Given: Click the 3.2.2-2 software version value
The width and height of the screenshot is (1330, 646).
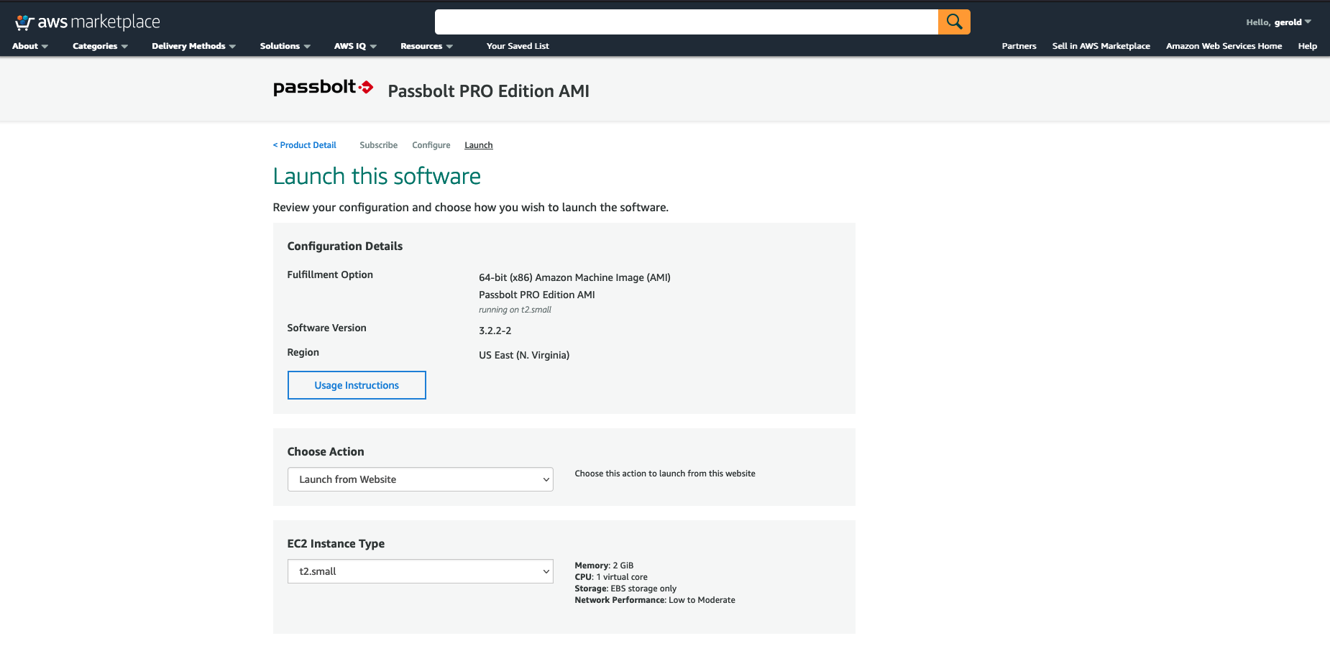Looking at the screenshot, I should (x=495, y=331).
